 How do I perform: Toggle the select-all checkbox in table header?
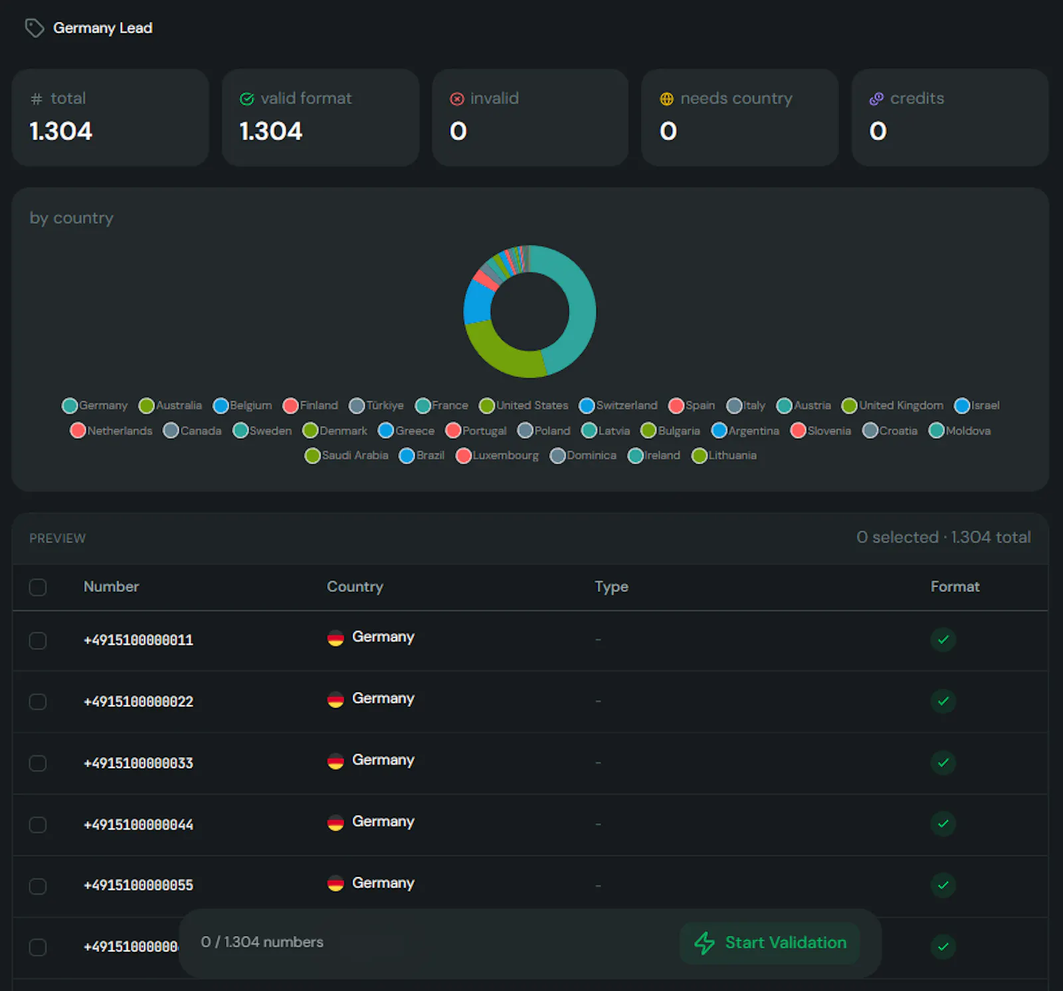coord(38,587)
